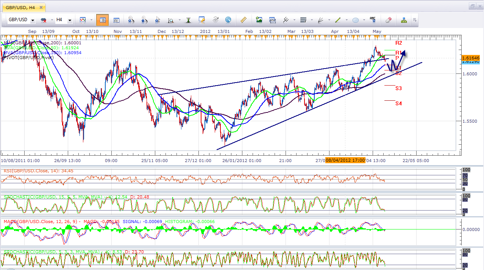Close the GBP/USD, H4 tab
The height and width of the screenshot is (270, 484).
(40, 7)
